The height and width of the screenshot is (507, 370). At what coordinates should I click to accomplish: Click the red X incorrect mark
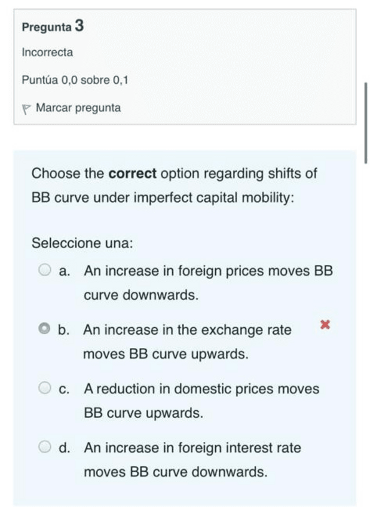325,325
